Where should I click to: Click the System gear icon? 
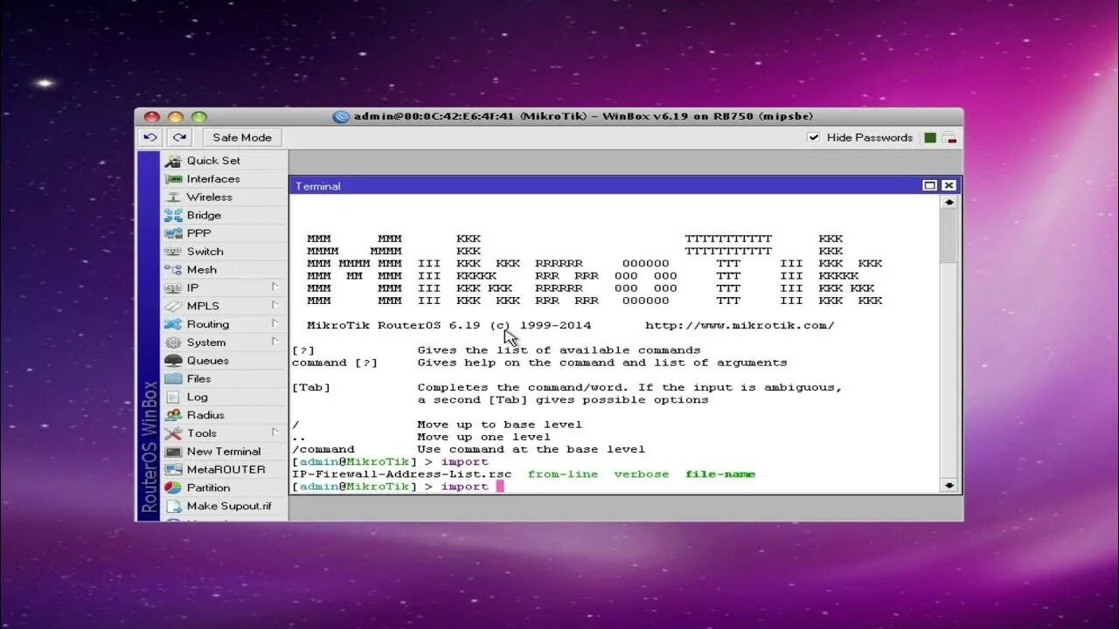(173, 342)
